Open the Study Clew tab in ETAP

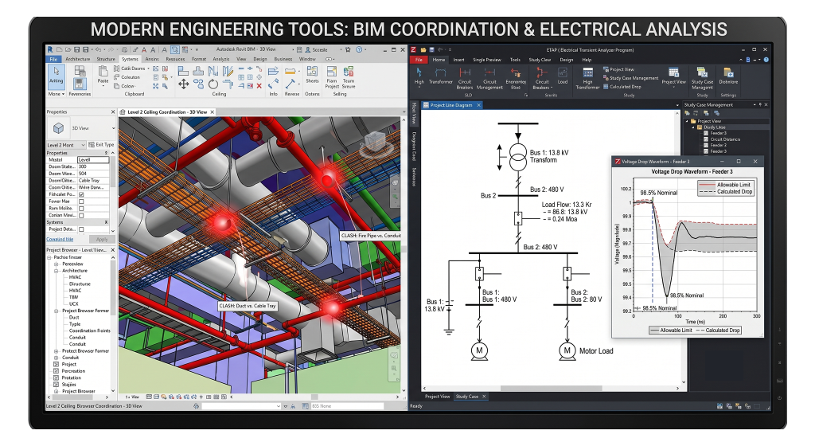point(540,60)
